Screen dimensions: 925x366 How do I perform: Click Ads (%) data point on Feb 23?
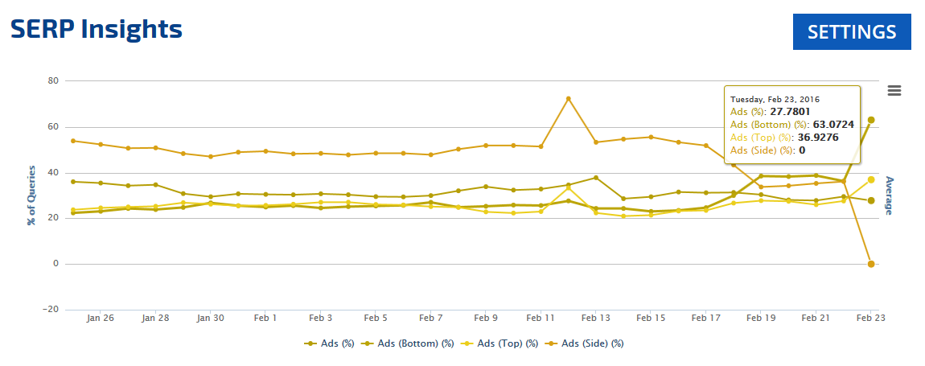(870, 200)
